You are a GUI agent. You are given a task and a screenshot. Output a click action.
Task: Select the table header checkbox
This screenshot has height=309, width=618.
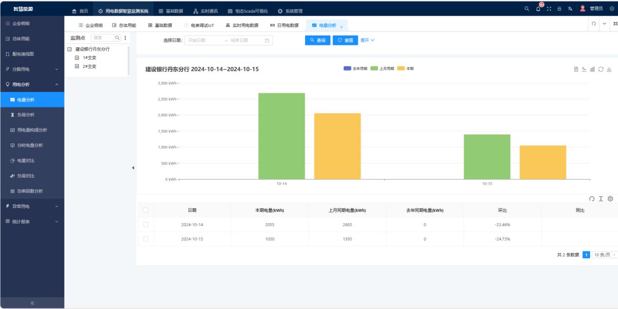pyautogui.click(x=145, y=210)
